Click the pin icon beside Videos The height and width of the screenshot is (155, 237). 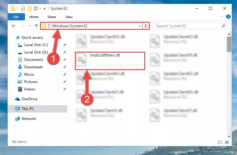pyautogui.click(x=64, y=89)
